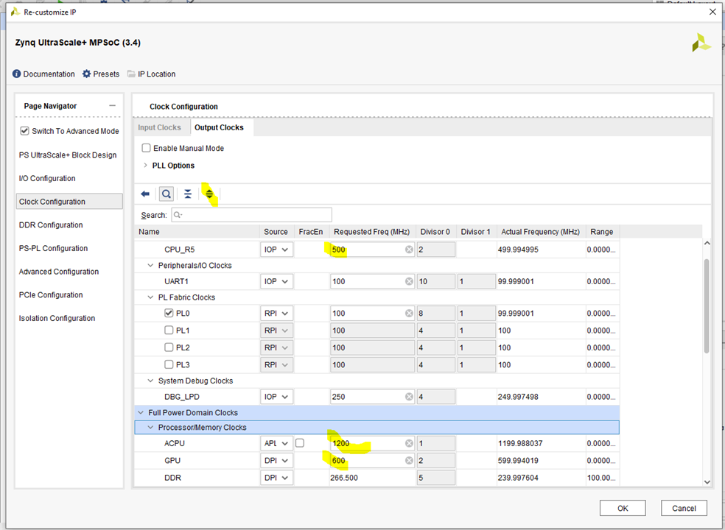Screen dimensions: 725x530
Task: Enable the PL1 fabric clock checkbox
Action: pyautogui.click(x=169, y=331)
